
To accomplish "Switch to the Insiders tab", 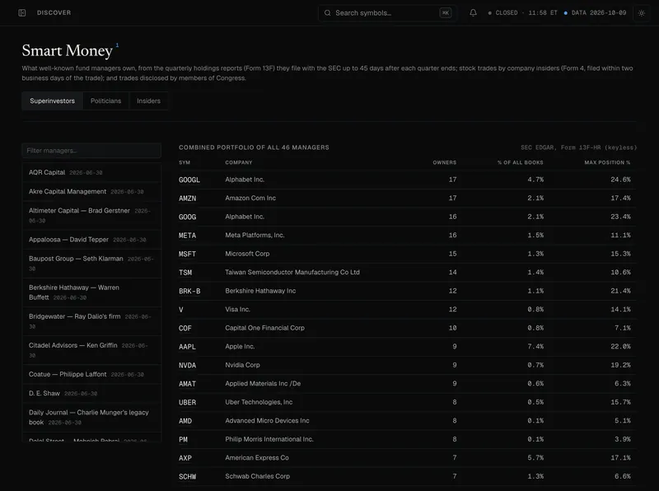I will [x=148, y=101].
